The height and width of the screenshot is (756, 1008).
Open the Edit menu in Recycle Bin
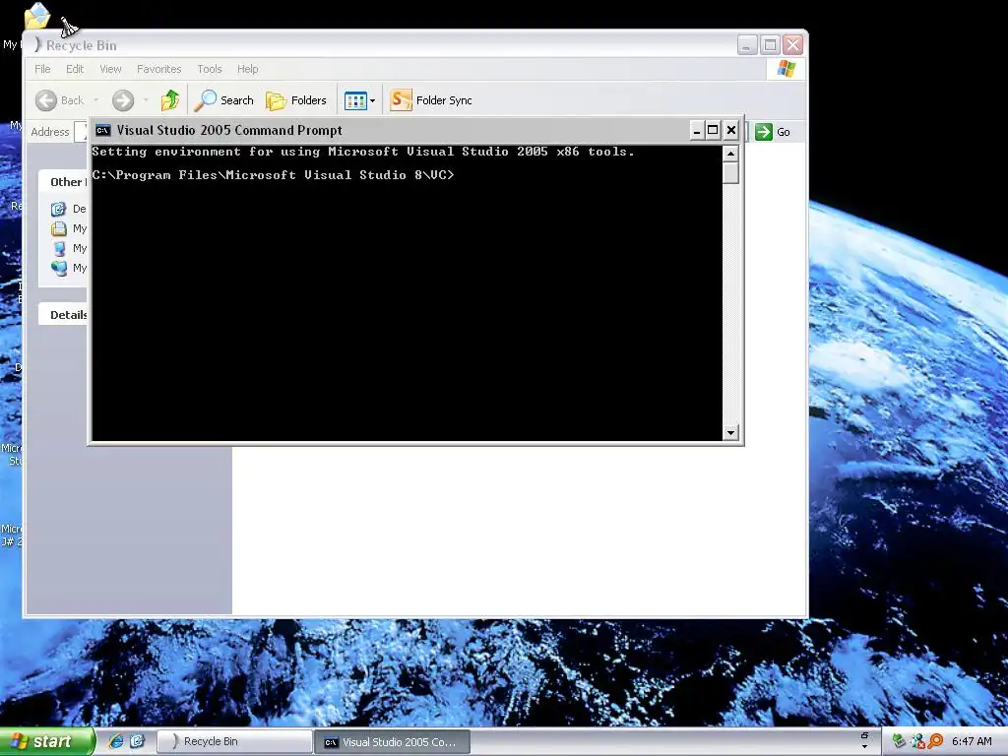click(75, 69)
